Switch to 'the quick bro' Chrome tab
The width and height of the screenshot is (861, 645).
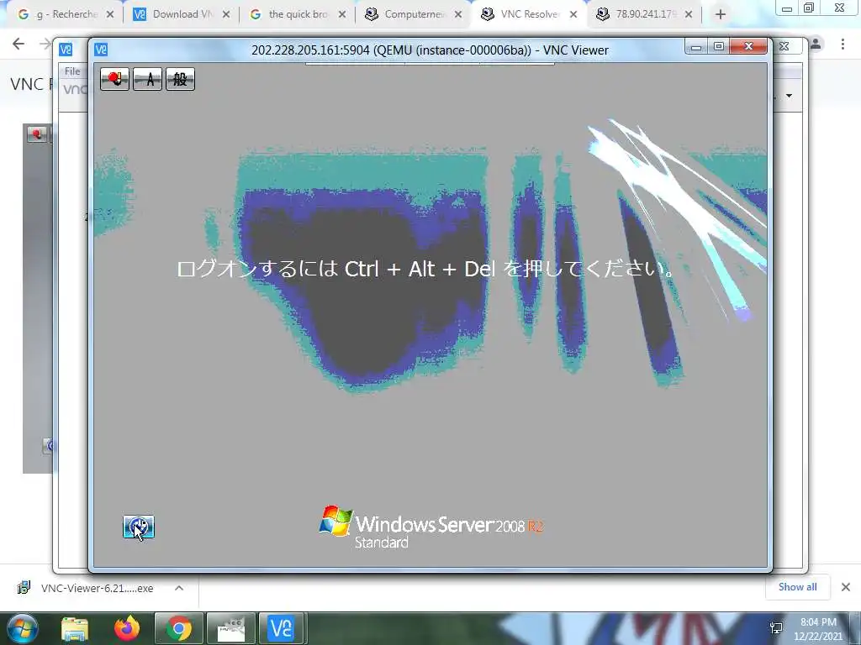click(x=298, y=14)
